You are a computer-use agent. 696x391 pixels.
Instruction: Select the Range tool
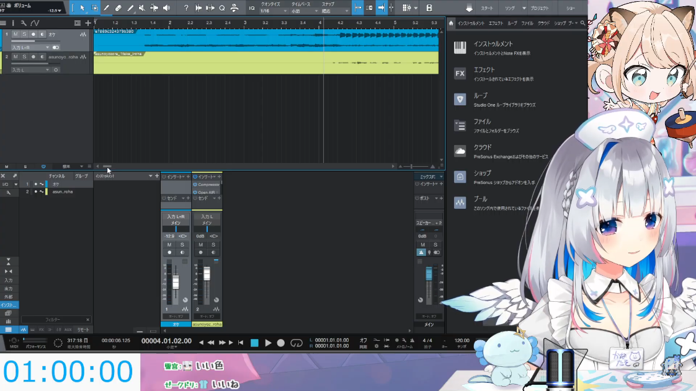[94, 8]
